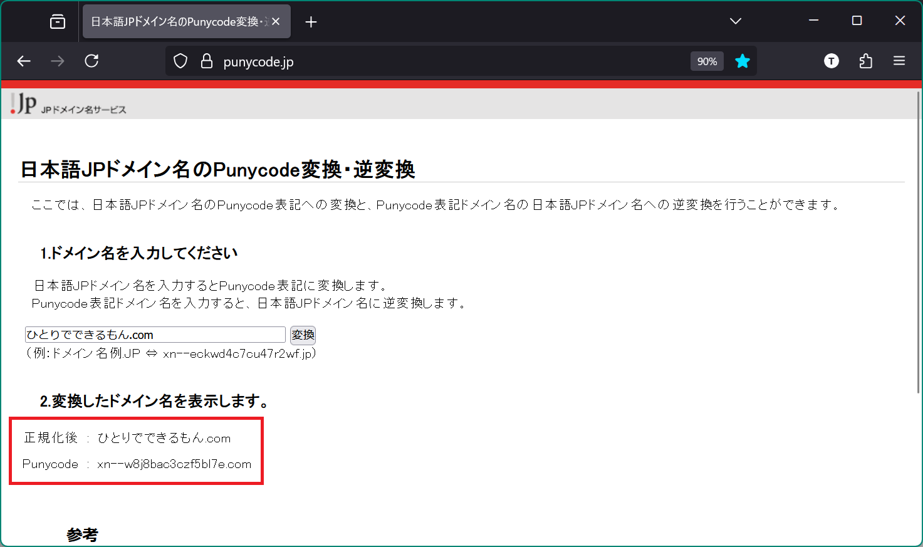The height and width of the screenshot is (547, 923).
Task: Click inside the domain name input field
Action: [155, 334]
